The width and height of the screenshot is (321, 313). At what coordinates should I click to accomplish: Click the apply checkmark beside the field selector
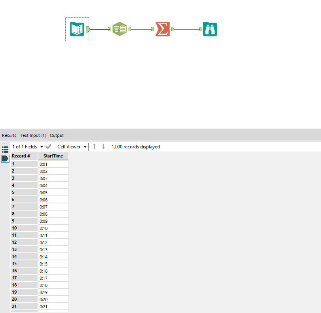48,146
